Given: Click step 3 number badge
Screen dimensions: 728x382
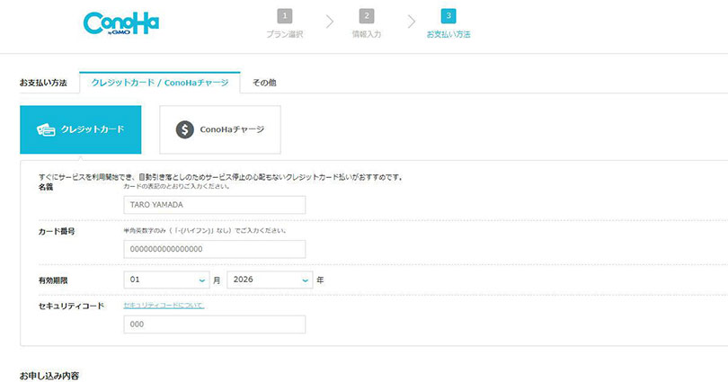Looking at the screenshot, I should (x=448, y=16).
